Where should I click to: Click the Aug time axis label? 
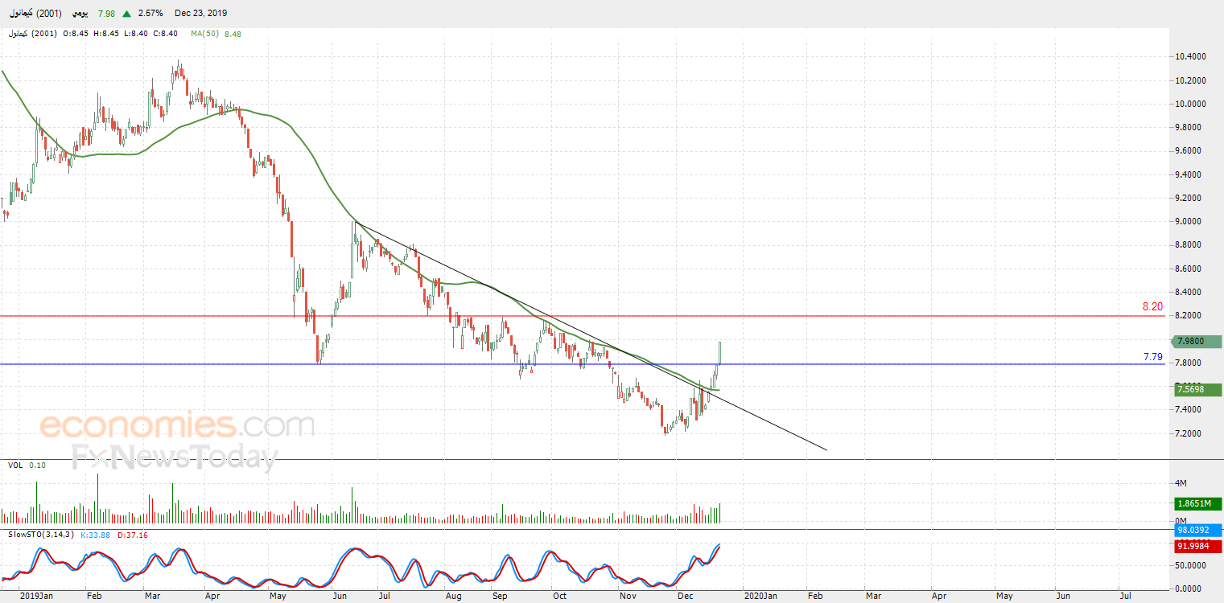[453, 596]
